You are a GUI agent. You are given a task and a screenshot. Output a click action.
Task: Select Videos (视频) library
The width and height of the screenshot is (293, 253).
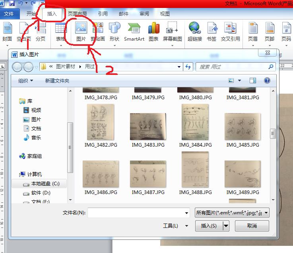[x=32, y=110]
